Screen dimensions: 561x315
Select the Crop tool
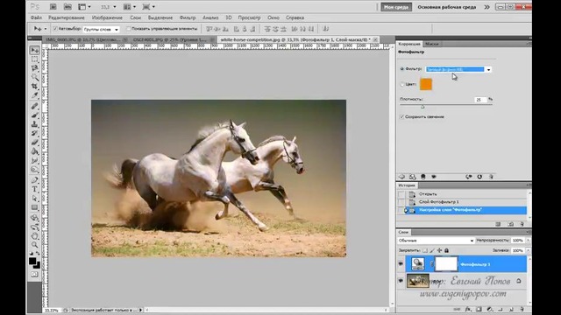click(35, 87)
